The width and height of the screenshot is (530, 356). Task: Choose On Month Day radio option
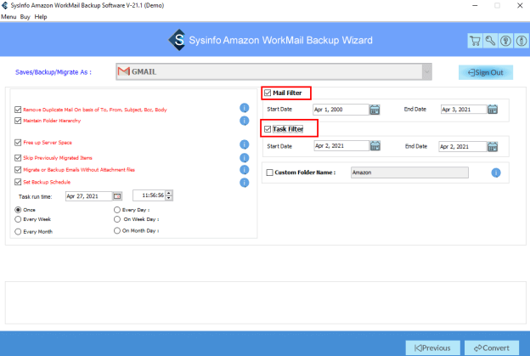[117, 230]
